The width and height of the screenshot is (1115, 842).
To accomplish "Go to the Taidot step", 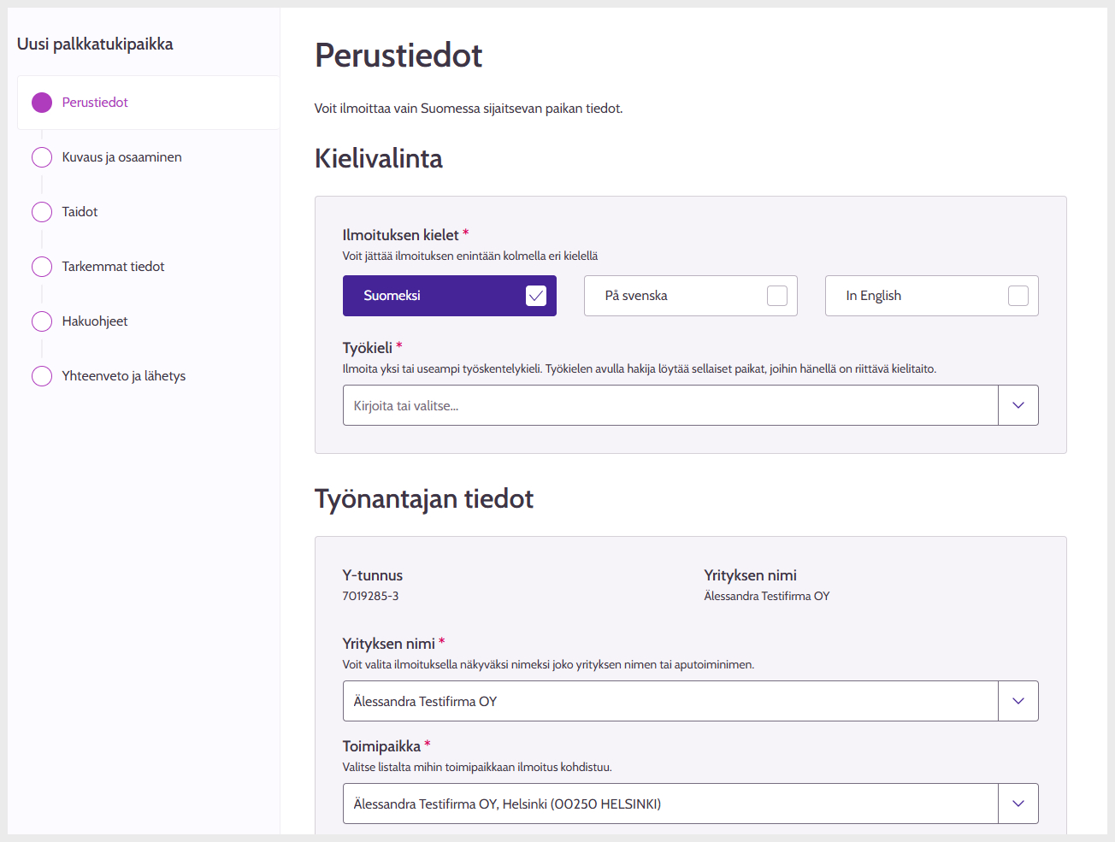I will 80,212.
